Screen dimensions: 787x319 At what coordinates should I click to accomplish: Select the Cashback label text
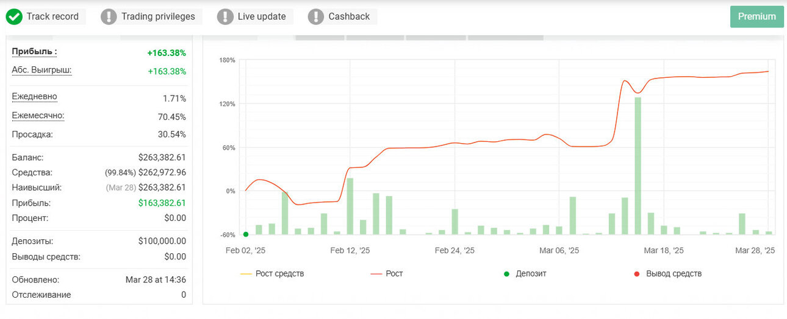click(349, 17)
